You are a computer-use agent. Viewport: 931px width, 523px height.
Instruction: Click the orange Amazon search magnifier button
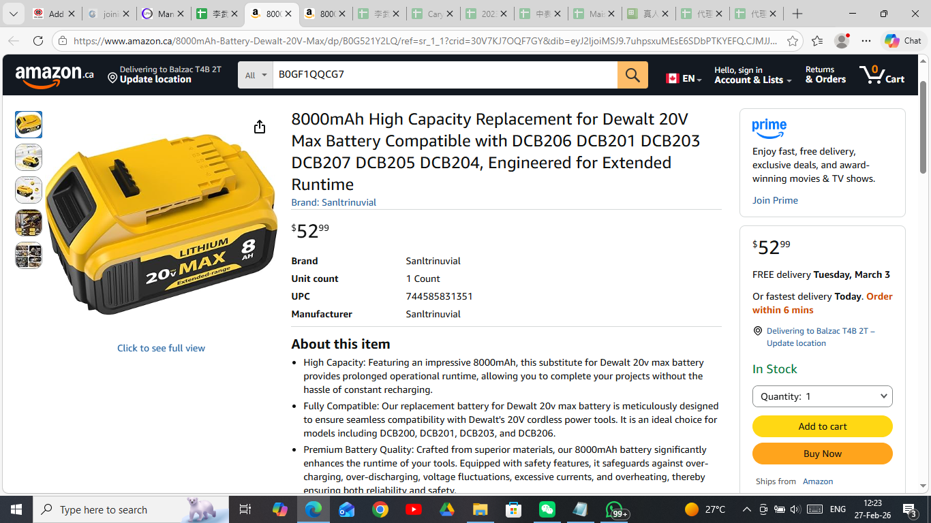click(x=632, y=75)
